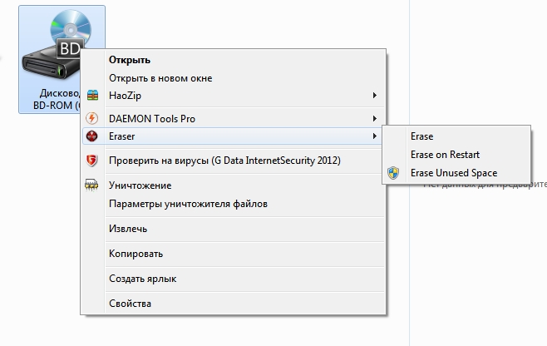
Task: Click the UAC shield icon in Eraser submenu
Action: (x=394, y=173)
